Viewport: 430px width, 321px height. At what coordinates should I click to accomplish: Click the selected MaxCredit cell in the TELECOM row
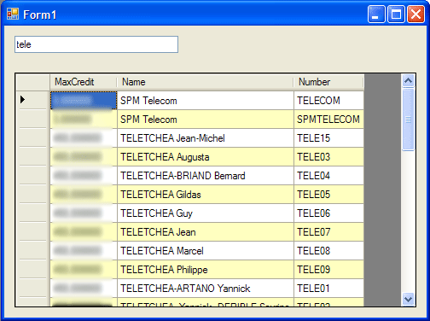tap(84, 100)
